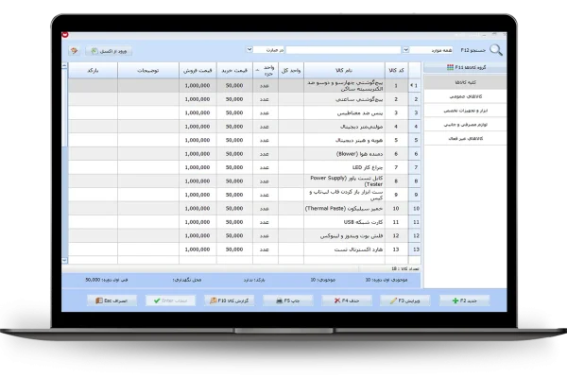Click the 'هویه و هیتر دیجیتال' name cell
The height and width of the screenshot is (378, 567).
[x=344, y=140]
